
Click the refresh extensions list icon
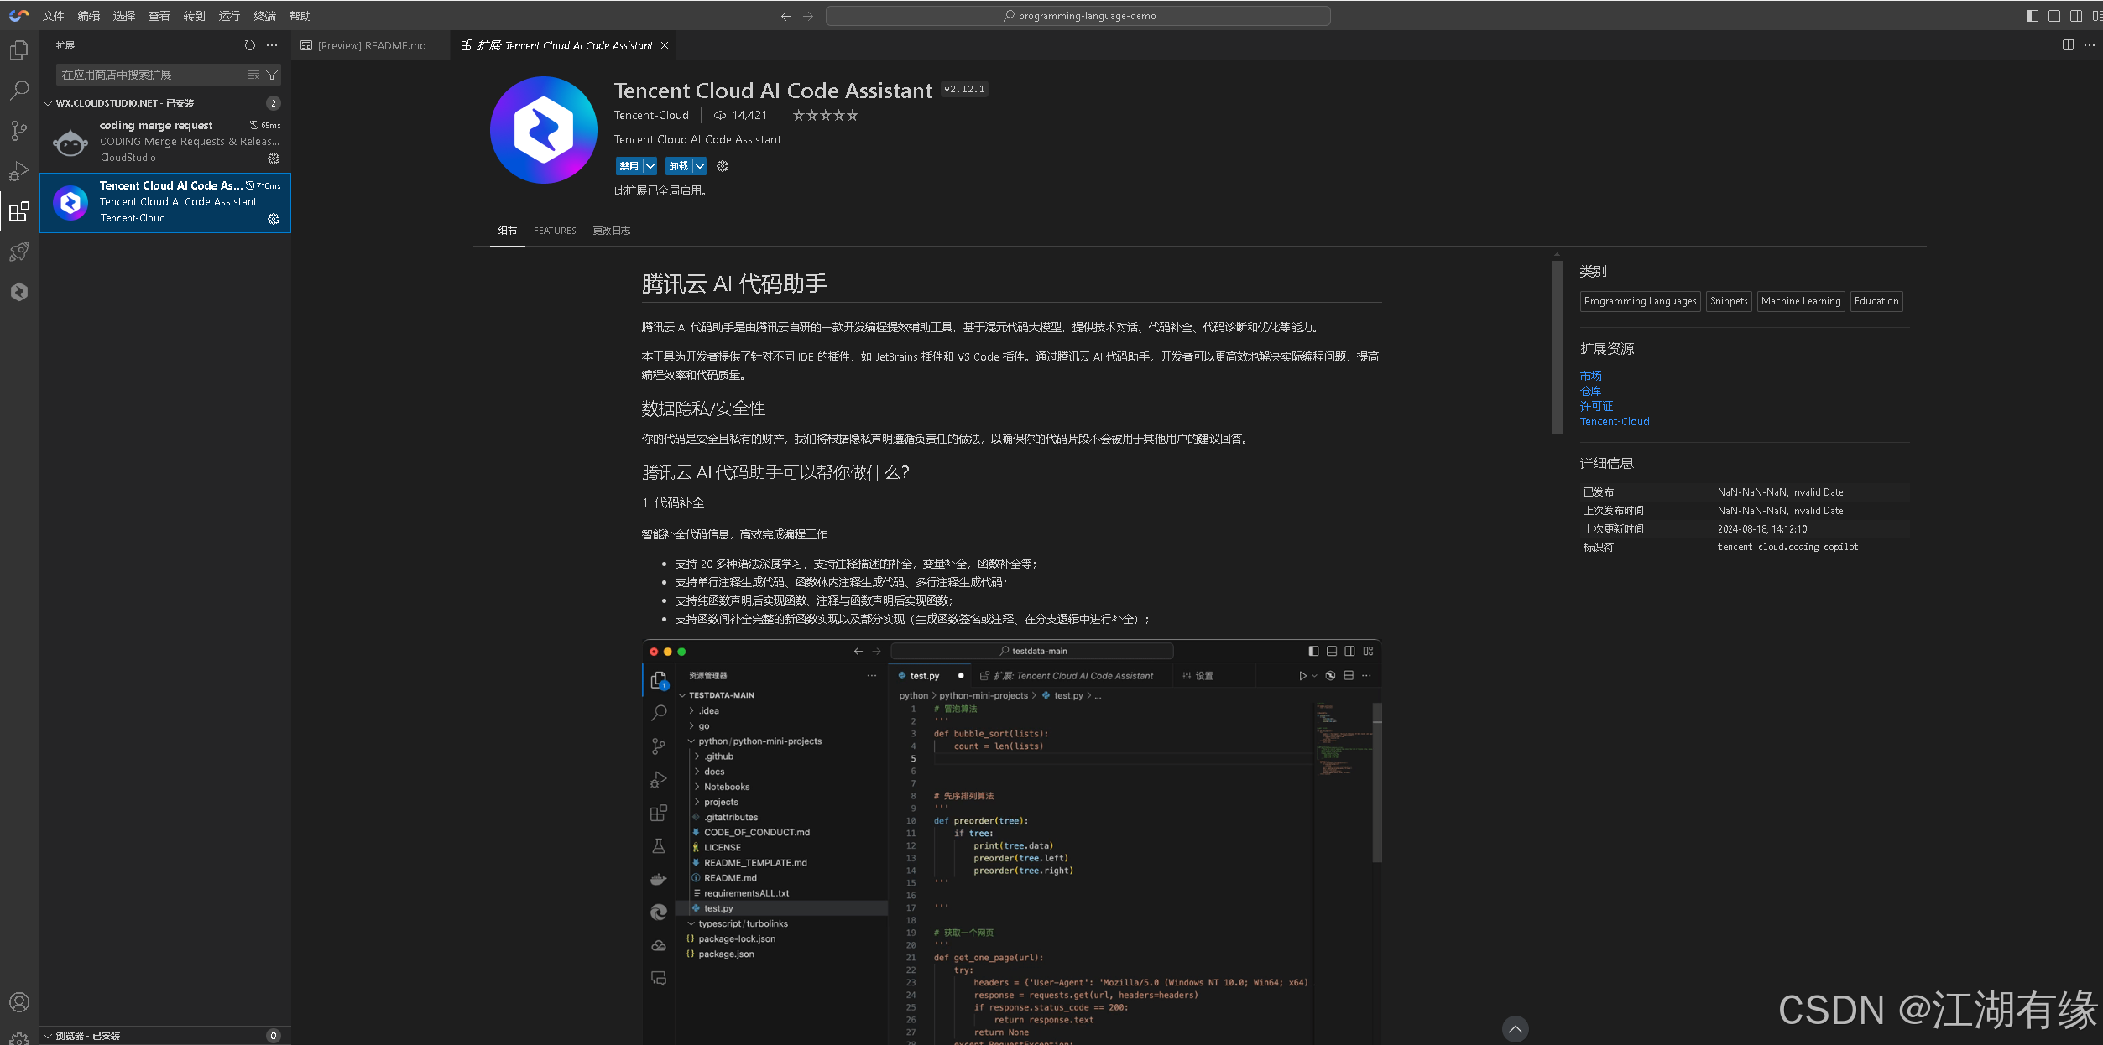pos(249,45)
